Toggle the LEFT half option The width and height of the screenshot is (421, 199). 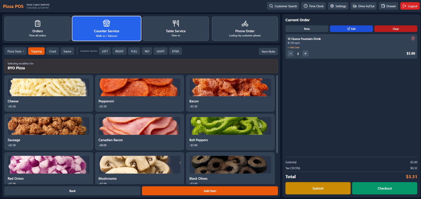point(105,51)
